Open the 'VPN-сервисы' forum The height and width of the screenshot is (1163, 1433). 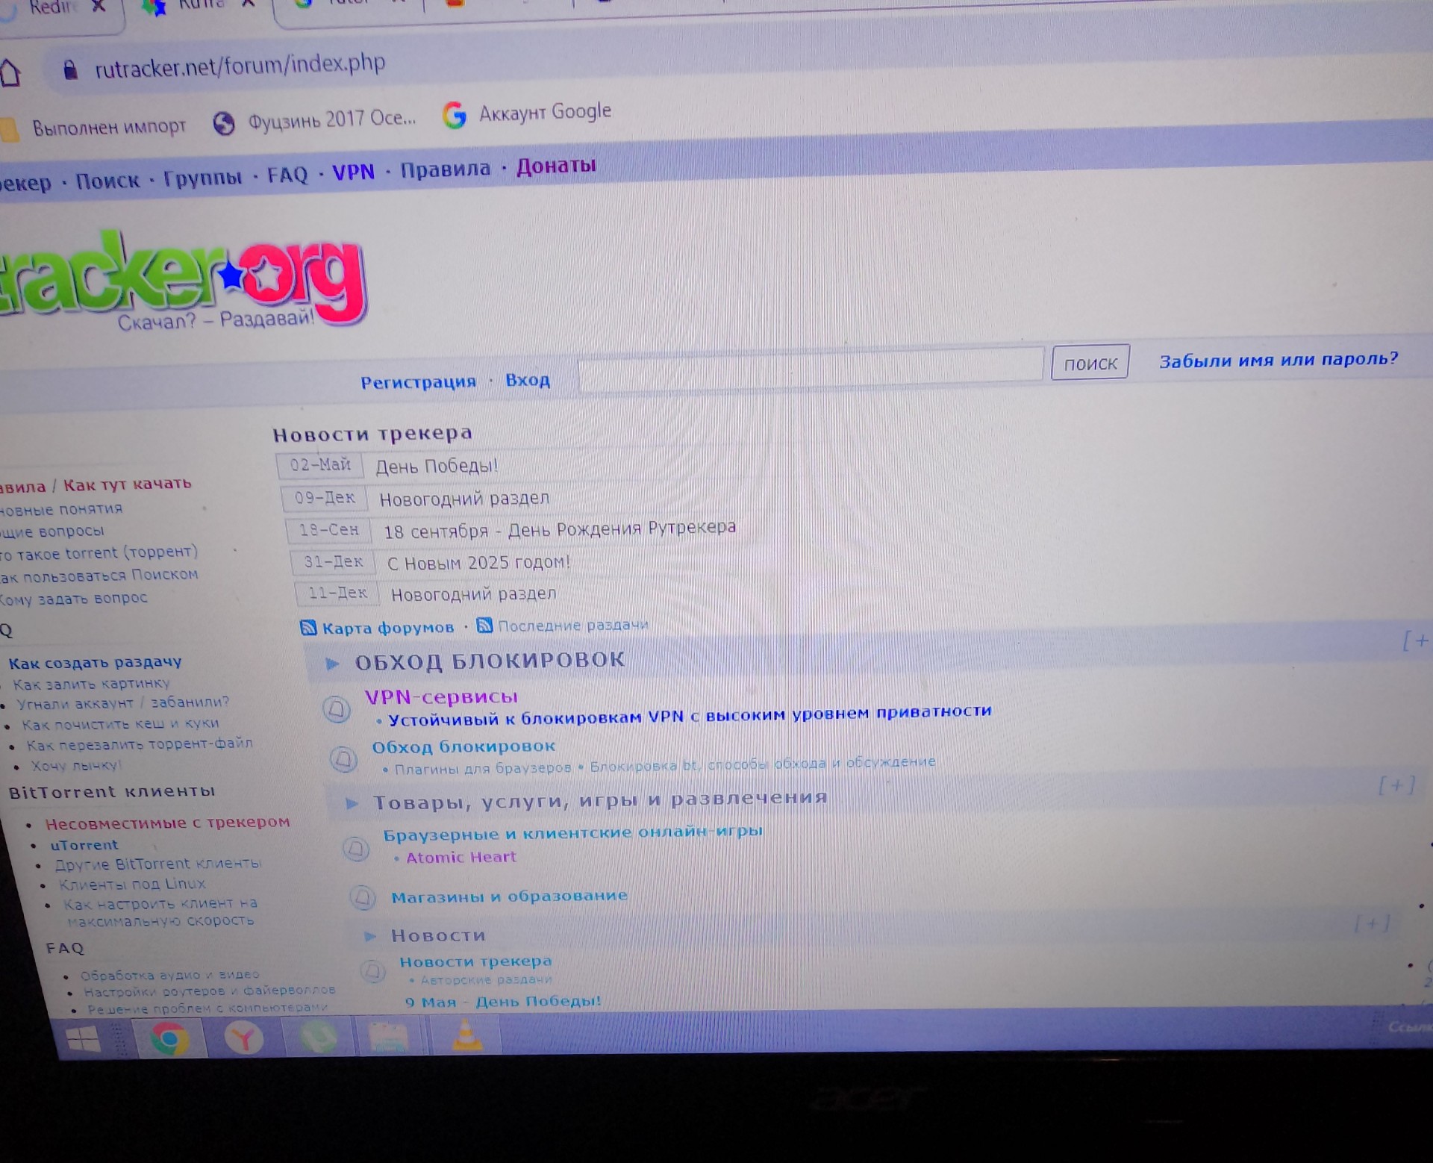point(441,697)
